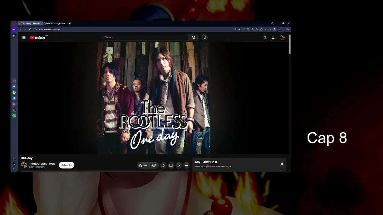Open the sidebar history clock icon
This screenshot has height=215, width=383.
(14, 164)
